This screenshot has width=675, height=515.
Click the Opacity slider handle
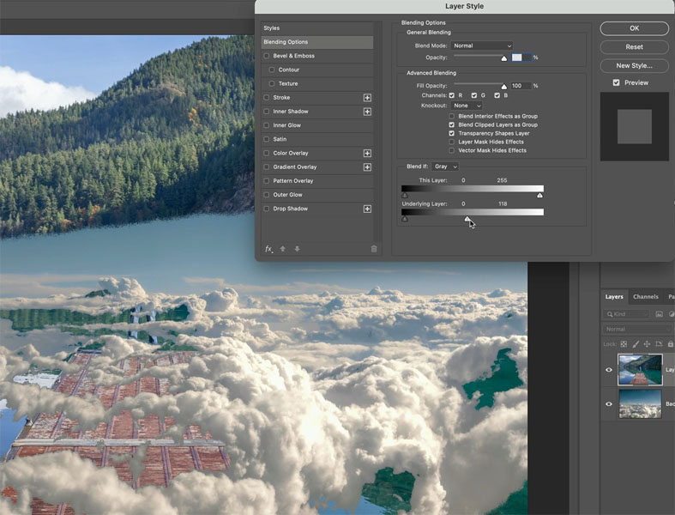click(504, 58)
